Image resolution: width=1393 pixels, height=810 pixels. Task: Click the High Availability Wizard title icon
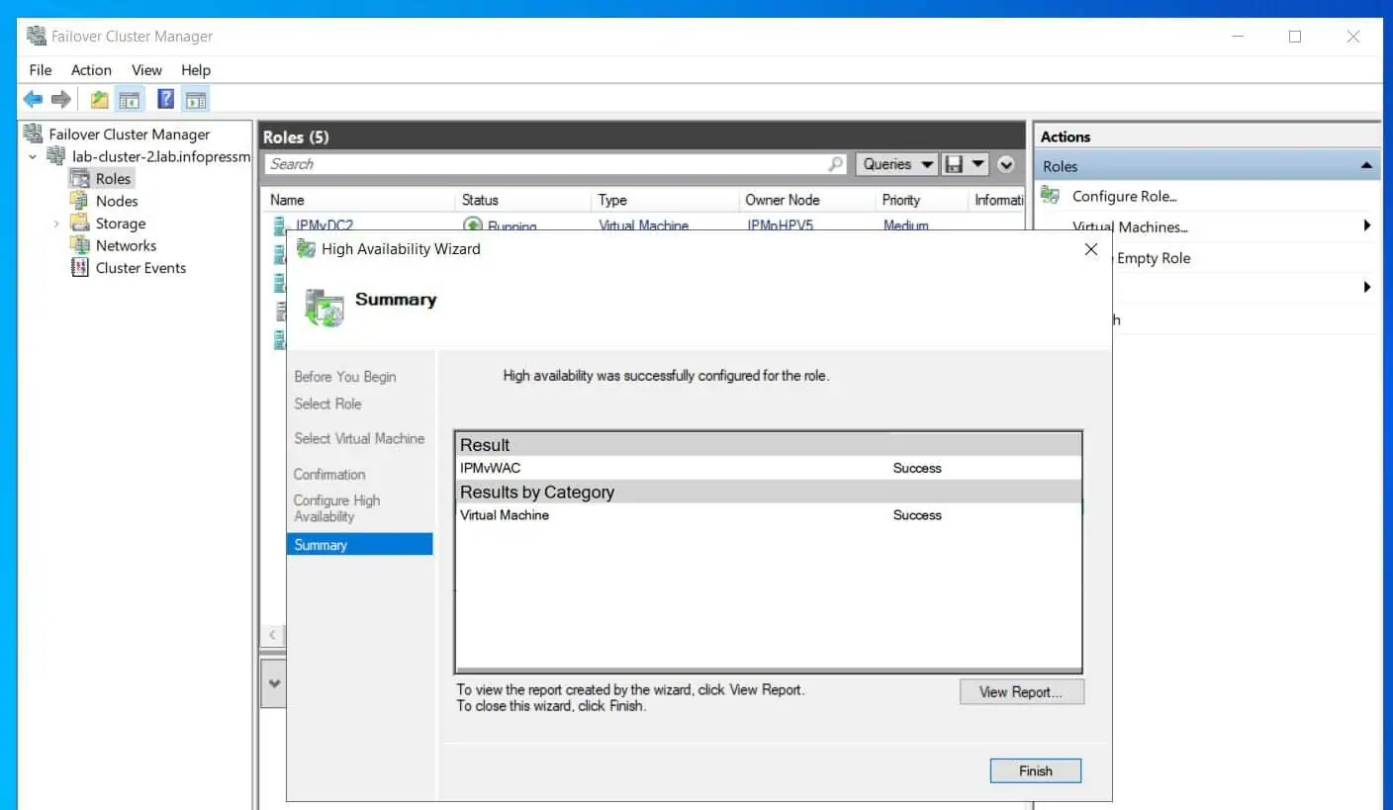pyautogui.click(x=306, y=249)
